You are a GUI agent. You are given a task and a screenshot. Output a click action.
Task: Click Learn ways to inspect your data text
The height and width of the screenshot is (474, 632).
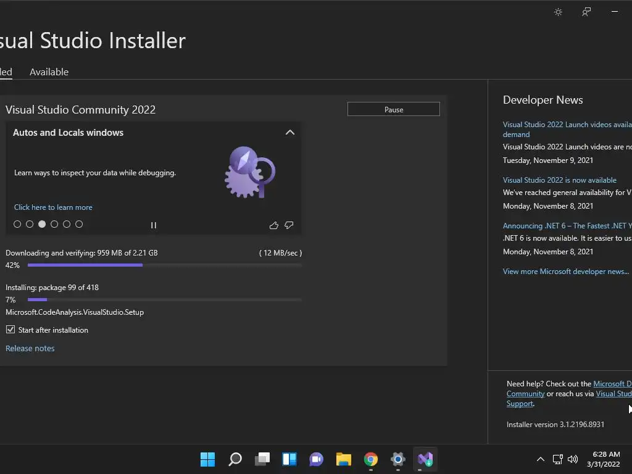tap(95, 173)
